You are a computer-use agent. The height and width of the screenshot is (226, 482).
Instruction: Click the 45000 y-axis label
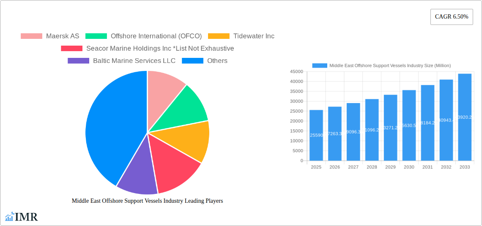point(296,71)
